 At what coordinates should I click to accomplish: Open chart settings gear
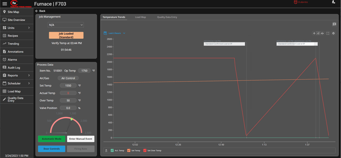coord(333,33)
